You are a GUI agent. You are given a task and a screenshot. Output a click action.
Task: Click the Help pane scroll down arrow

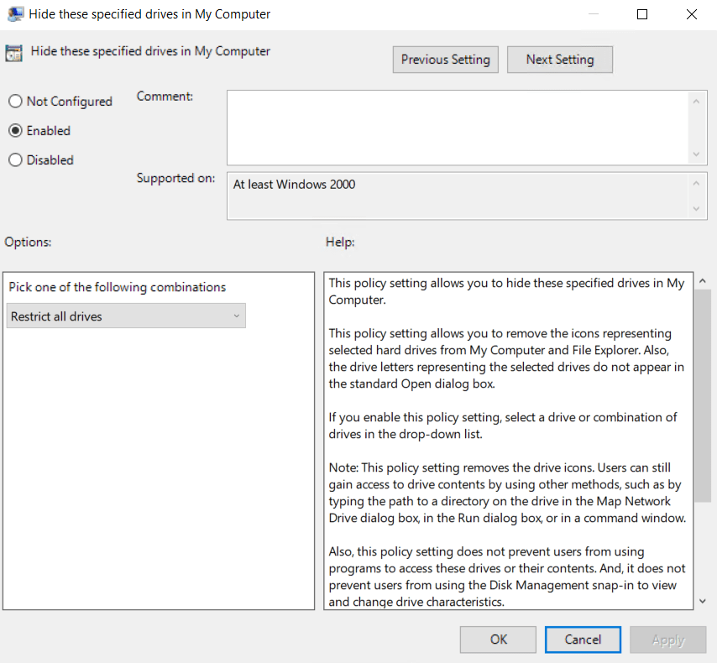pos(702,601)
